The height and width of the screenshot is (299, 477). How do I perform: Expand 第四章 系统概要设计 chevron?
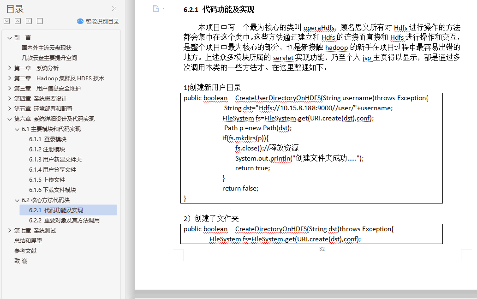click(x=10, y=99)
